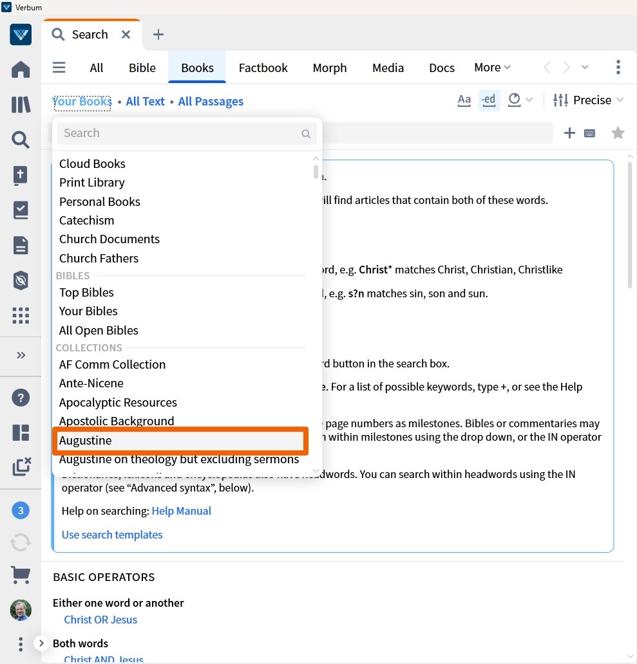Open the Guides compass icon in sidebar
The width and height of the screenshot is (637, 664).
[21, 281]
